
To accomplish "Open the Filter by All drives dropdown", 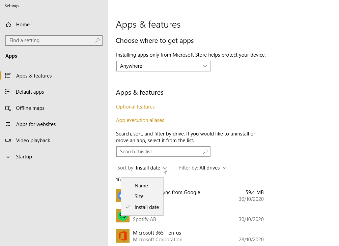I will point(203,168).
